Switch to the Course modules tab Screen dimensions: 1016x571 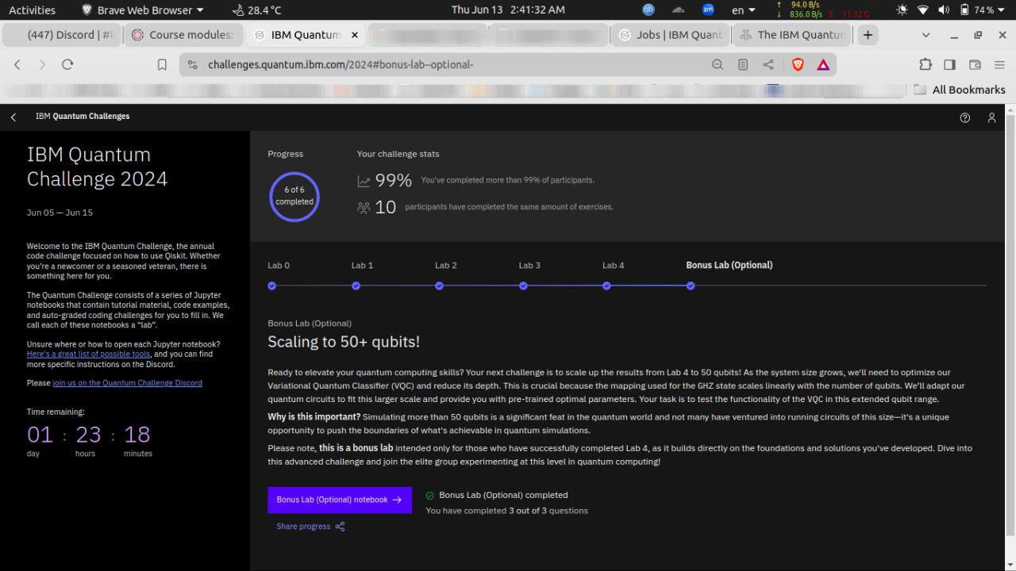click(183, 35)
